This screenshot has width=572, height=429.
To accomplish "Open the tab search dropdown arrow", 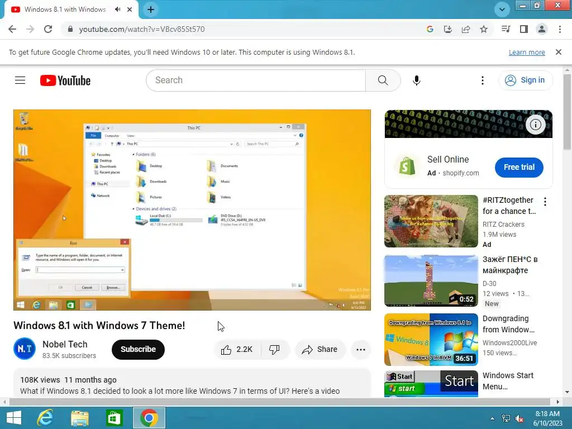I will [502, 9].
